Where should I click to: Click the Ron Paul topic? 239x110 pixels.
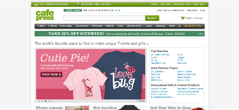click(155, 77)
